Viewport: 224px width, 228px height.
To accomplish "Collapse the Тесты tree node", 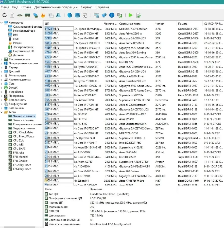I will (2, 112).
